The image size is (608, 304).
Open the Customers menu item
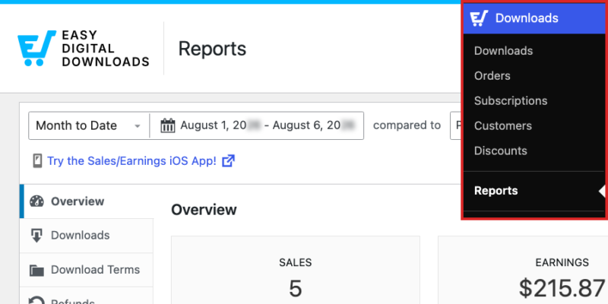[503, 125]
